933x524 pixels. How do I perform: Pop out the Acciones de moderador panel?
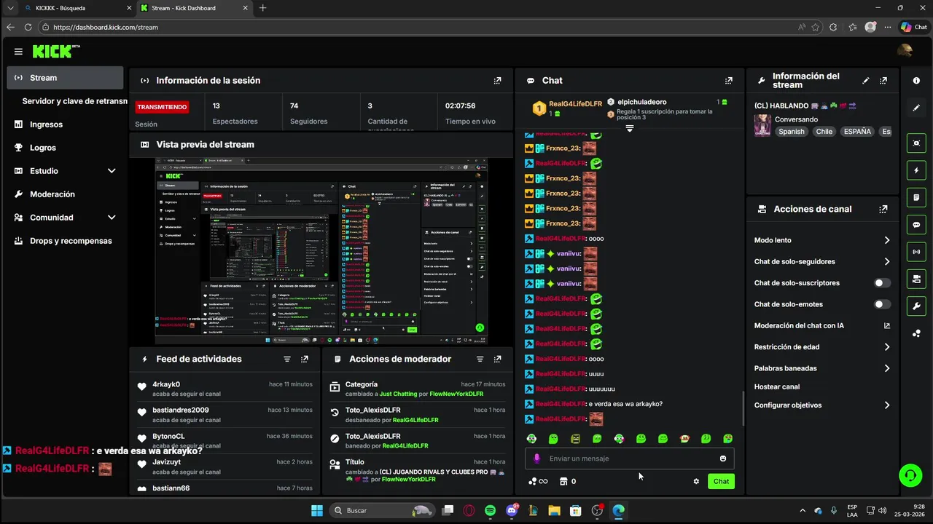[x=497, y=359]
